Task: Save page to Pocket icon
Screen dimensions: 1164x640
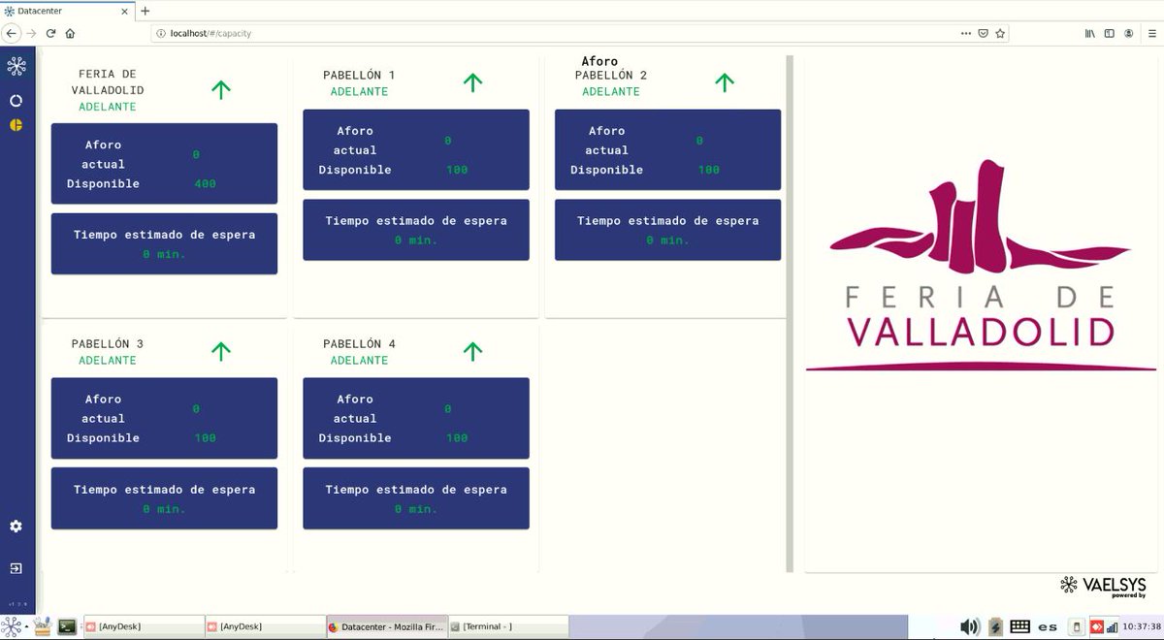Action: click(x=983, y=33)
